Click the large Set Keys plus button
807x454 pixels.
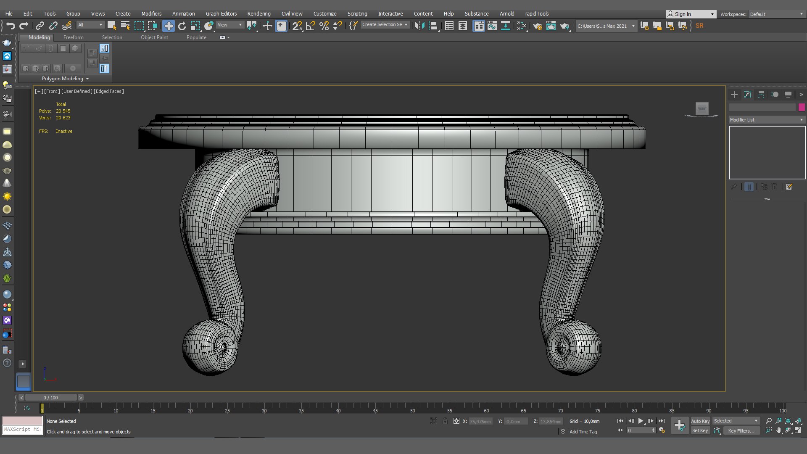click(680, 425)
